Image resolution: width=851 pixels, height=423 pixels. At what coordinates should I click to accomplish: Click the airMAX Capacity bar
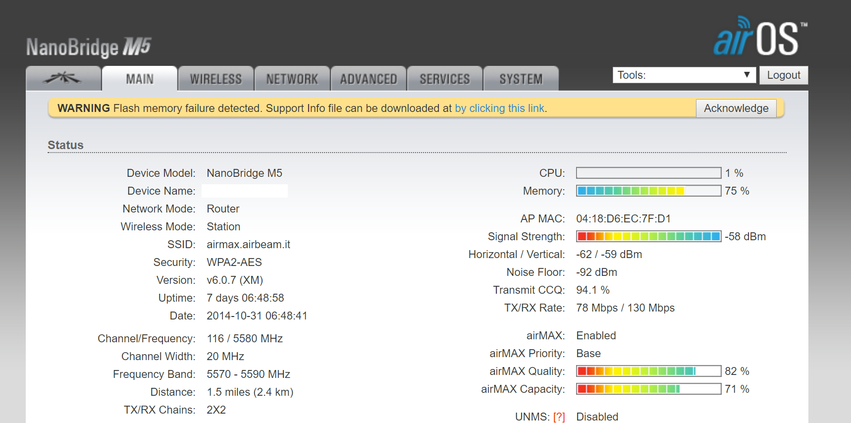[x=648, y=389]
